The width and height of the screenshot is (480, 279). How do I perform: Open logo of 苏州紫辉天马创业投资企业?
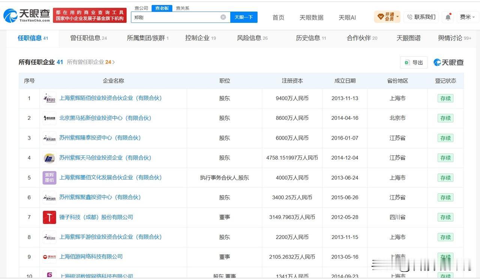pyautogui.click(x=49, y=158)
